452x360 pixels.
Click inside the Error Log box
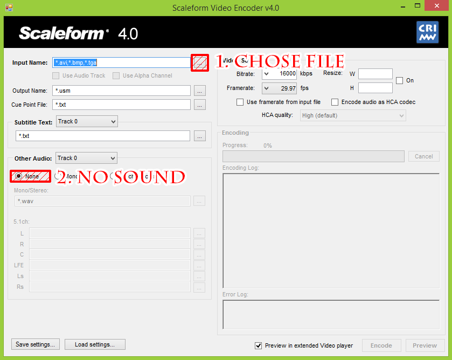(331, 314)
